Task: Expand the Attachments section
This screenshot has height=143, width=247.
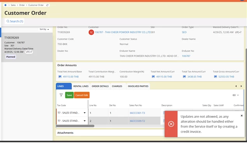Action: 65,133
